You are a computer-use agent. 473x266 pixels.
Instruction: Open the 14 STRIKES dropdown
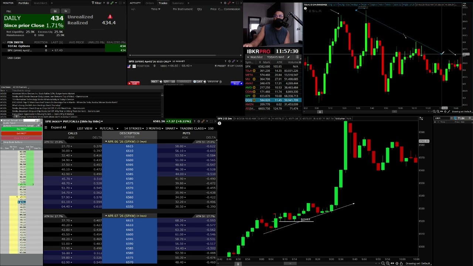coord(134,129)
